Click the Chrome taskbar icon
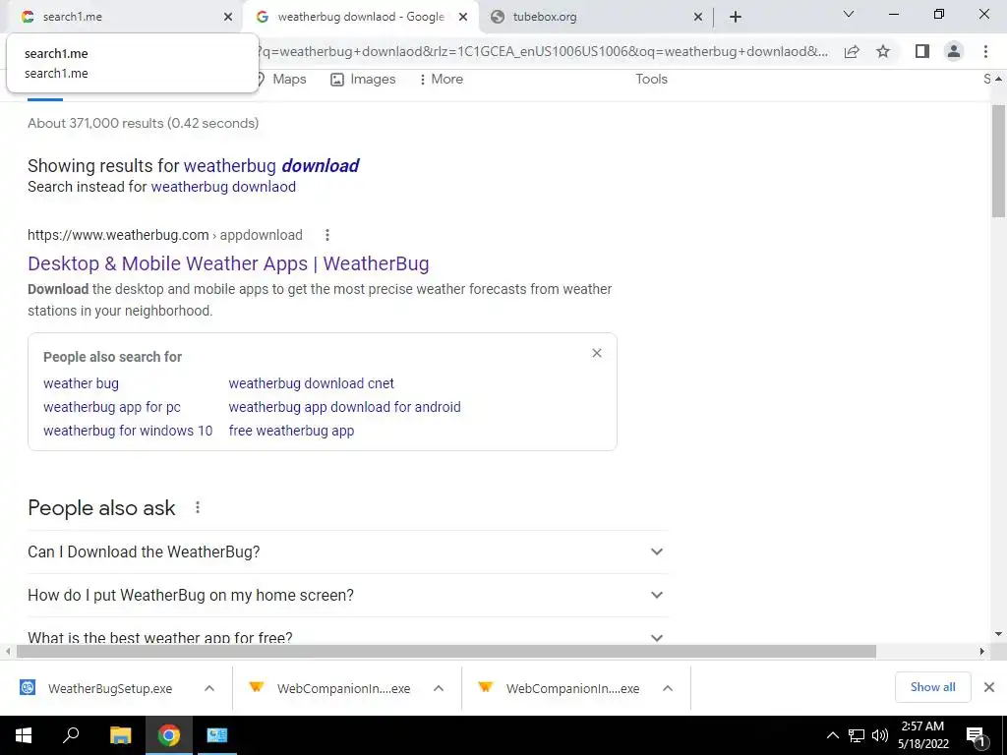Viewport: 1007px width, 755px height. (x=169, y=735)
